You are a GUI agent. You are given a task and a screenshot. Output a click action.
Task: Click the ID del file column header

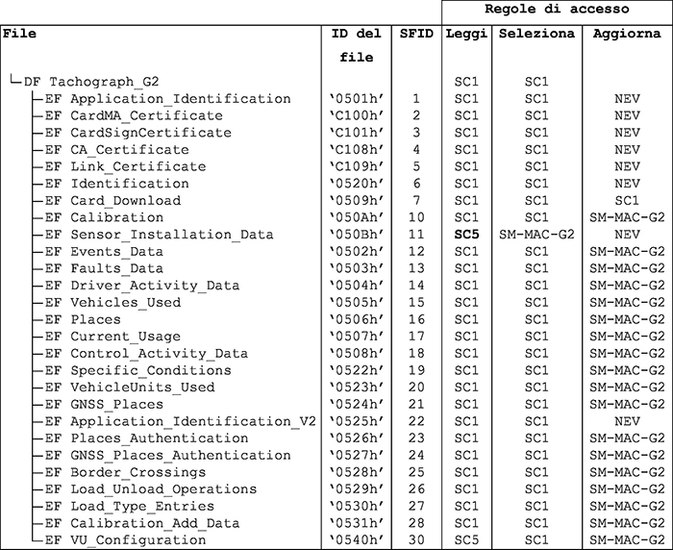(356, 45)
